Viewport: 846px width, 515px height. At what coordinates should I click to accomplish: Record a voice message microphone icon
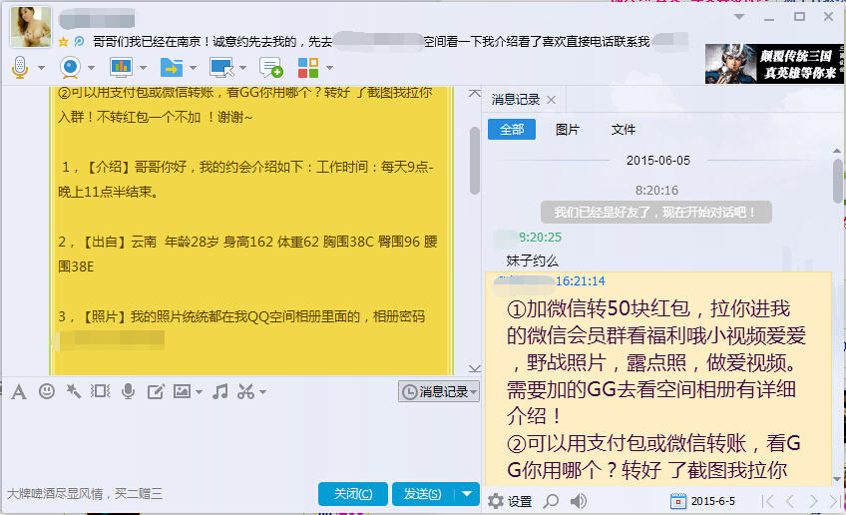pyautogui.click(x=128, y=391)
